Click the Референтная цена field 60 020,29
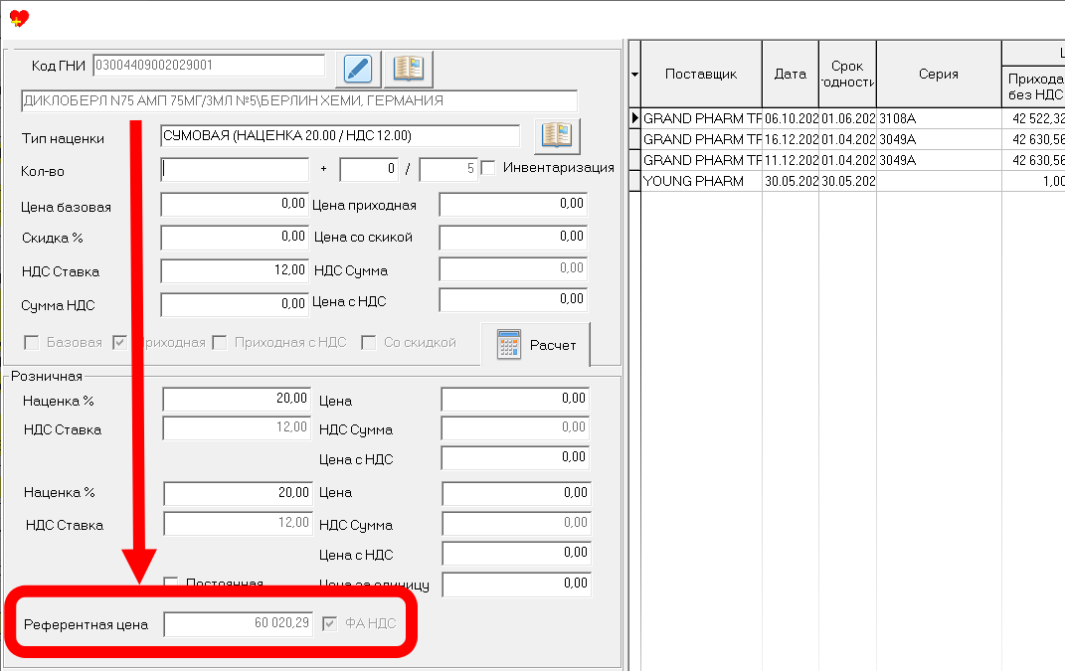Image resolution: width=1065 pixels, height=671 pixels. point(238,624)
